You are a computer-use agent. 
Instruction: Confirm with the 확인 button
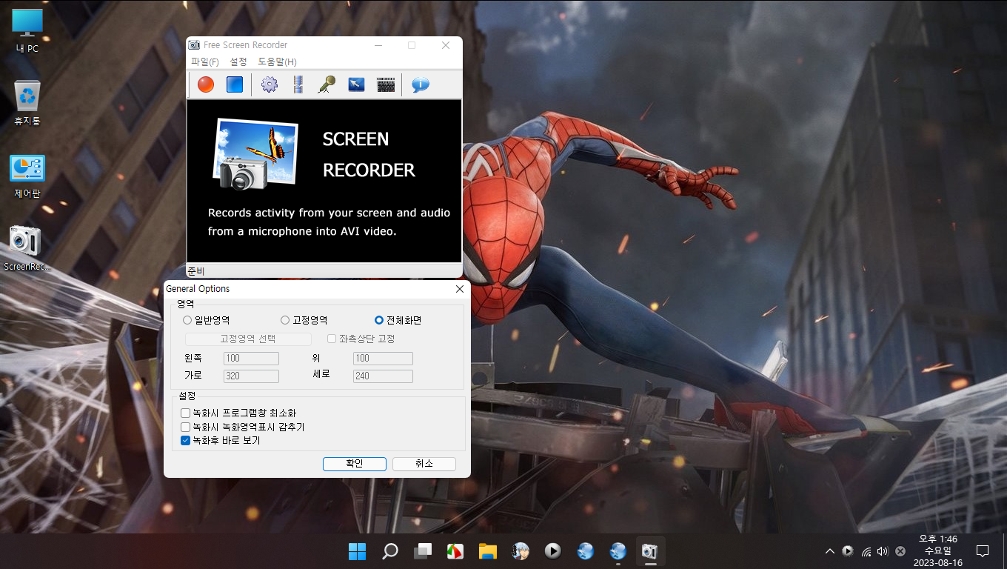(355, 464)
